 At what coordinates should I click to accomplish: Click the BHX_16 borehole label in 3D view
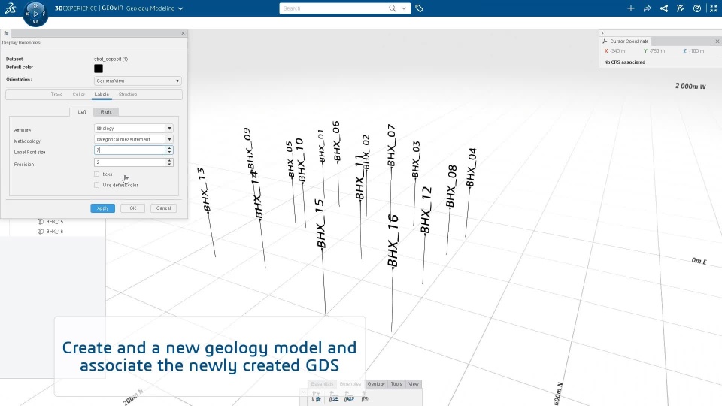pyautogui.click(x=393, y=241)
